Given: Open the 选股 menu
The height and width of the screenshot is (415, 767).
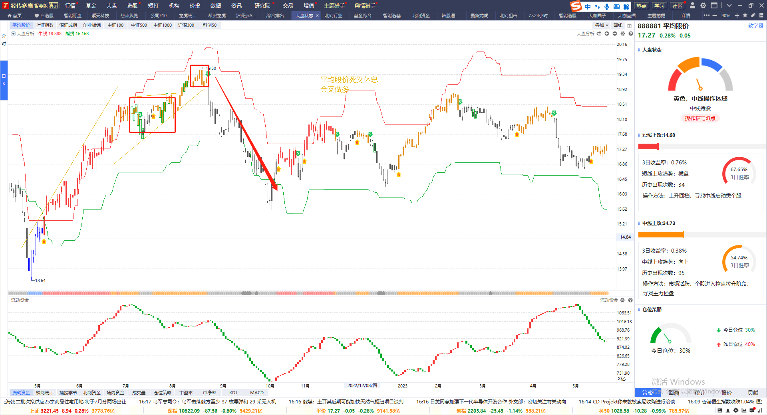Looking at the screenshot, I should (x=133, y=6).
